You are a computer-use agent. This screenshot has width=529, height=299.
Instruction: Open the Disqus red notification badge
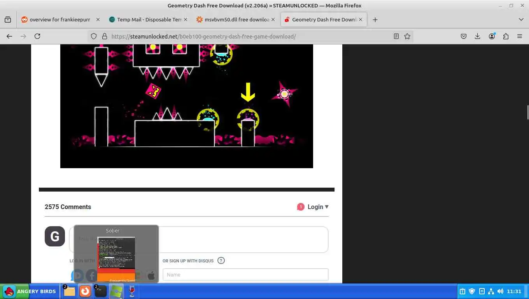pos(300,207)
